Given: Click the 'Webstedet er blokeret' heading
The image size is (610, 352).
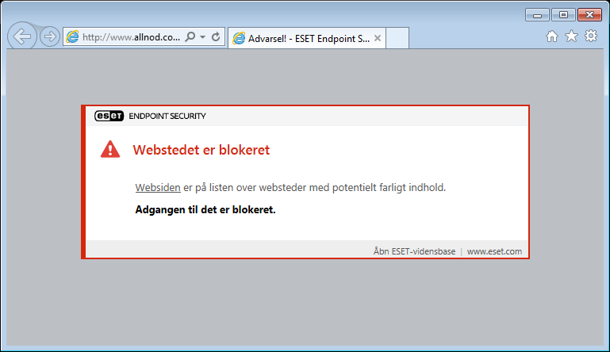Looking at the screenshot, I should click(x=201, y=150).
